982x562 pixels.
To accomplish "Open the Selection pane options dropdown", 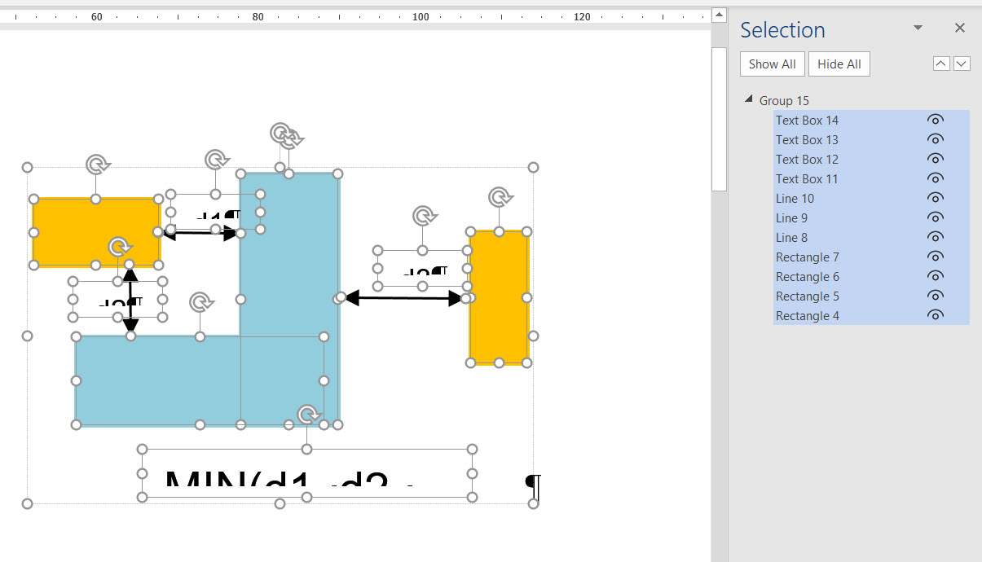I will click(918, 29).
